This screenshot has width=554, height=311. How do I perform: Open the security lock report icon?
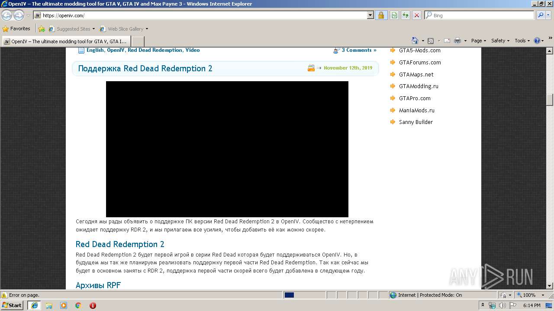point(381,15)
